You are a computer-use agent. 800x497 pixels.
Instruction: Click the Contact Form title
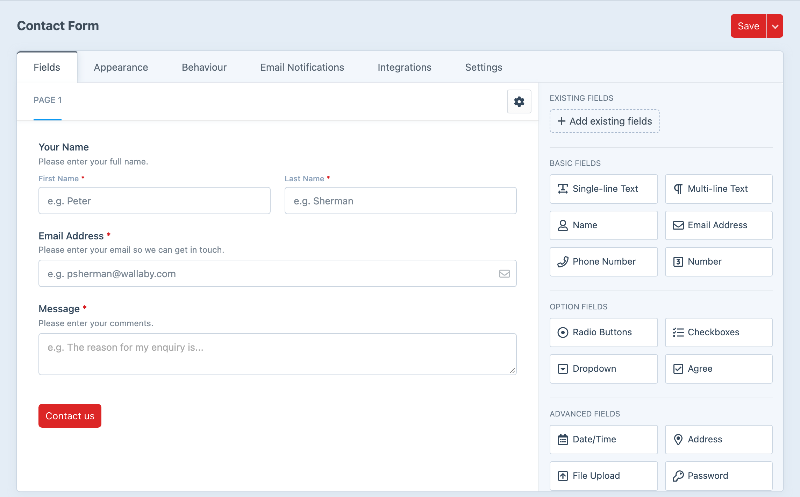pyautogui.click(x=58, y=26)
